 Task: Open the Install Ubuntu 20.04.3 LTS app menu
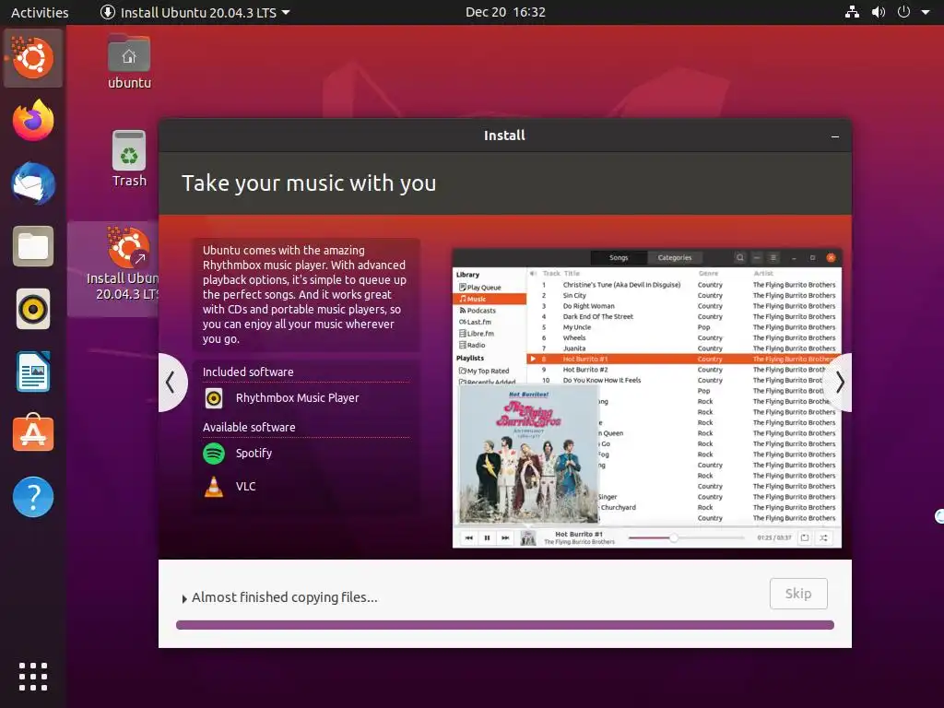(195, 12)
